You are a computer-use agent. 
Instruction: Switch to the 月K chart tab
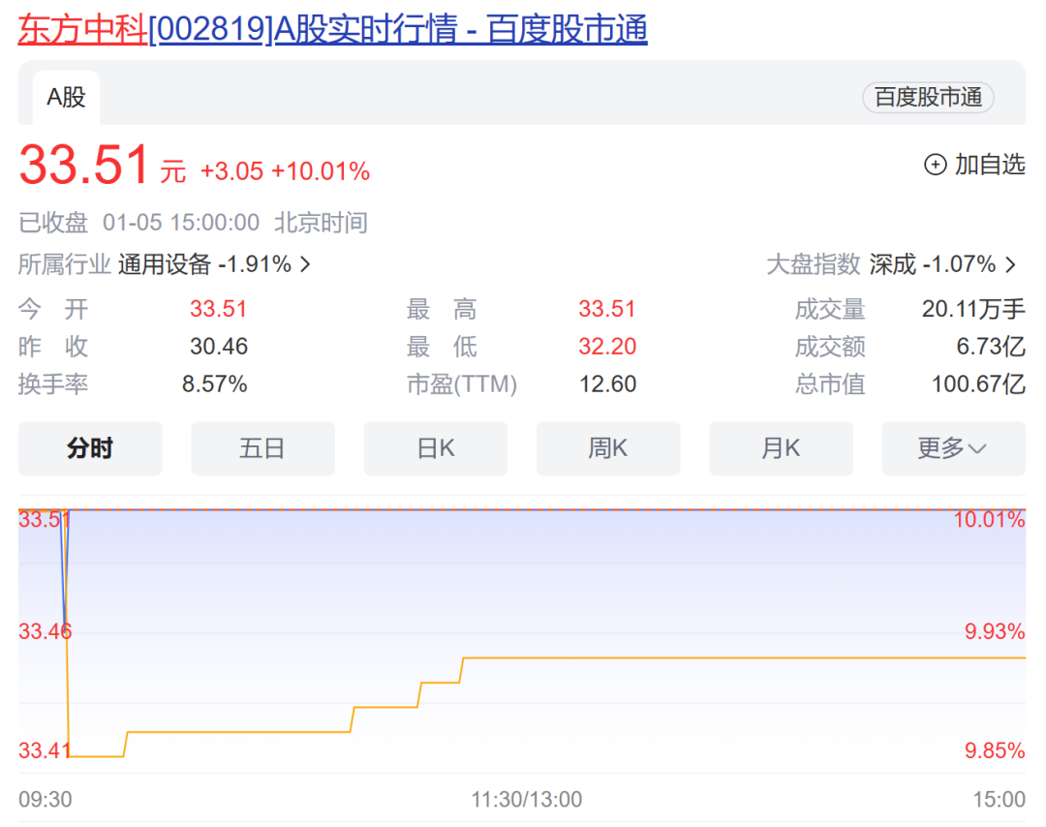782,448
